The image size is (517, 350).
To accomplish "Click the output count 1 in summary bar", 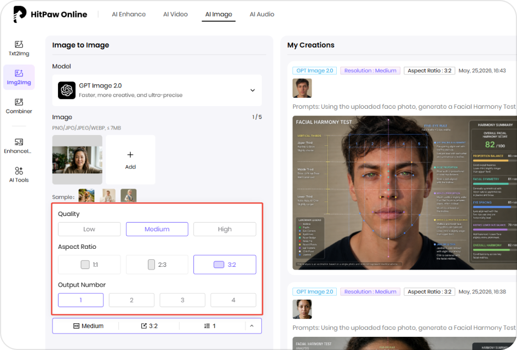I will click(210, 326).
